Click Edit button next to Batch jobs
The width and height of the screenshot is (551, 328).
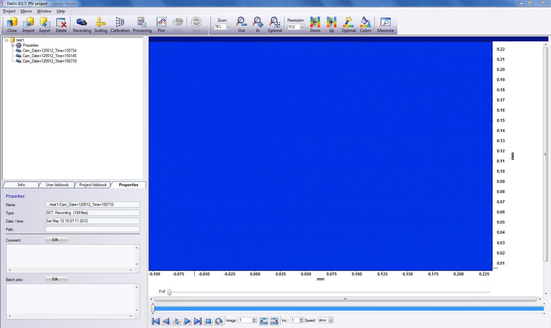point(56,279)
